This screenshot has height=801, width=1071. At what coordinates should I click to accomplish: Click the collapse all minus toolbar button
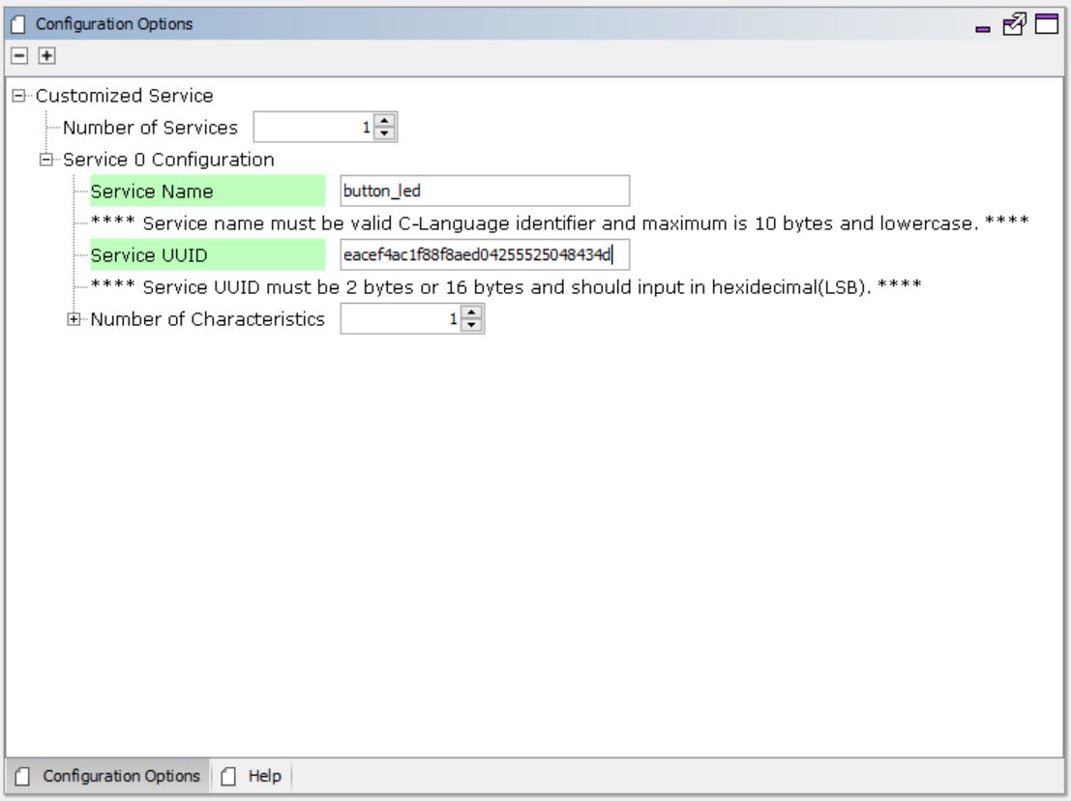pyautogui.click(x=17, y=56)
